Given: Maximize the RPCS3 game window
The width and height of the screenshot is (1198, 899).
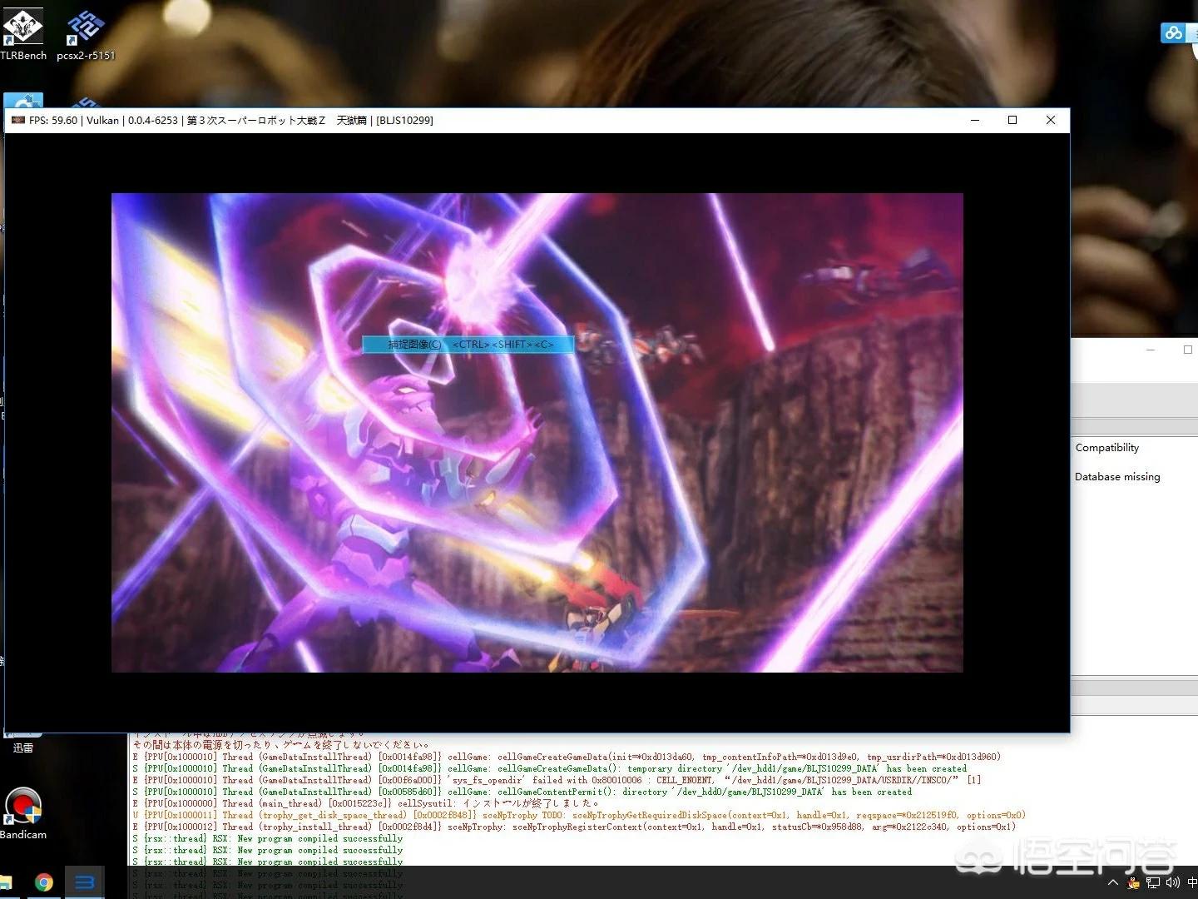Looking at the screenshot, I should tap(1012, 120).
